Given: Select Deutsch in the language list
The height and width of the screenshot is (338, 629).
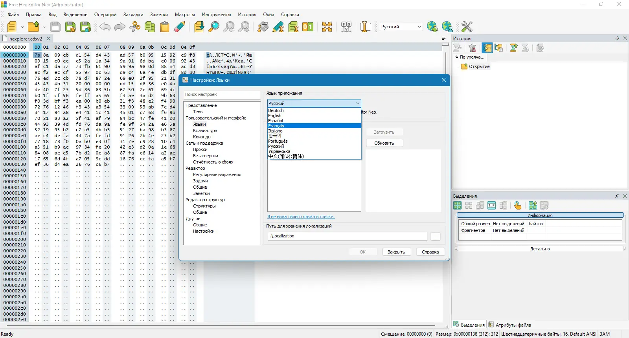Looking at the screenshot, I should [x=314, y=110].
